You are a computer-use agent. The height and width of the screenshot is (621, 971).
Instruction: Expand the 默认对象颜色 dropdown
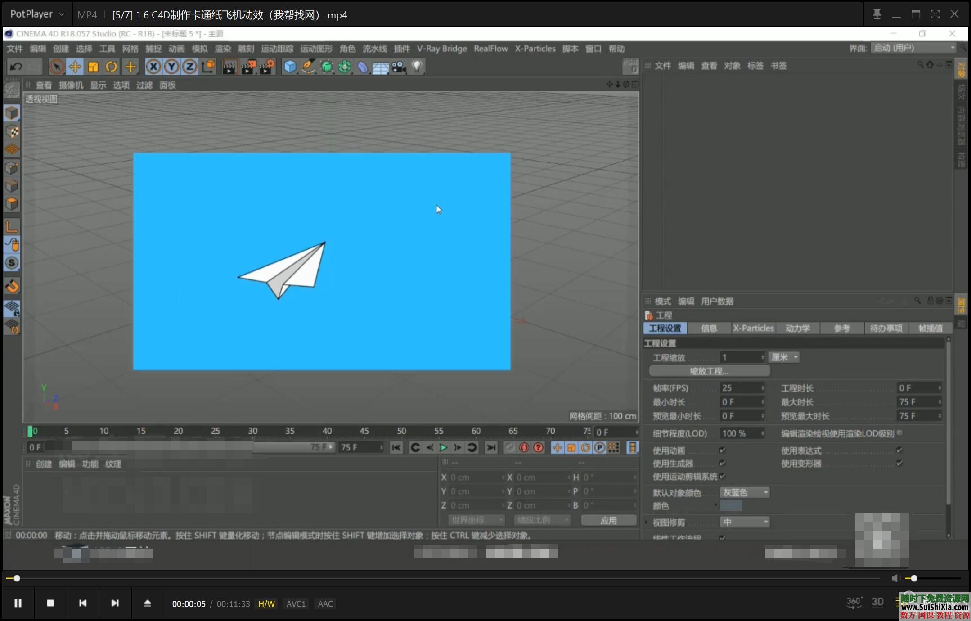pos(745,493)
